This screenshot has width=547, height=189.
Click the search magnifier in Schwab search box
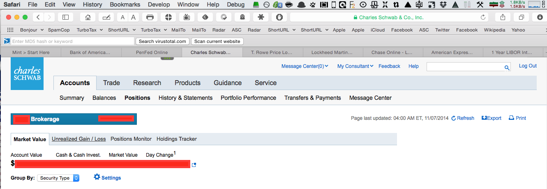507,68
